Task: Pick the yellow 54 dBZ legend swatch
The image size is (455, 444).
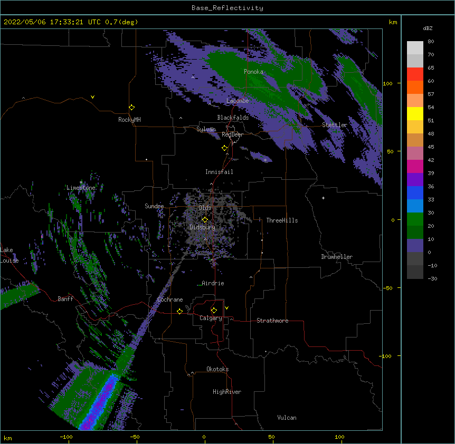Action: (415, 113)
